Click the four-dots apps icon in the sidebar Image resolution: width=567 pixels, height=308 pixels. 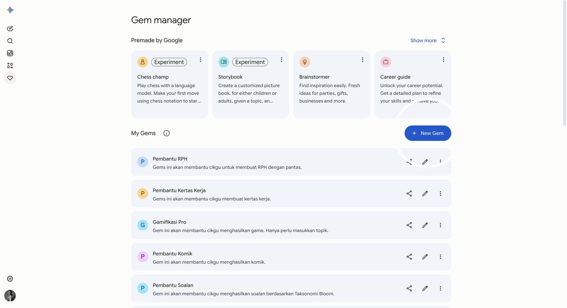10,66
